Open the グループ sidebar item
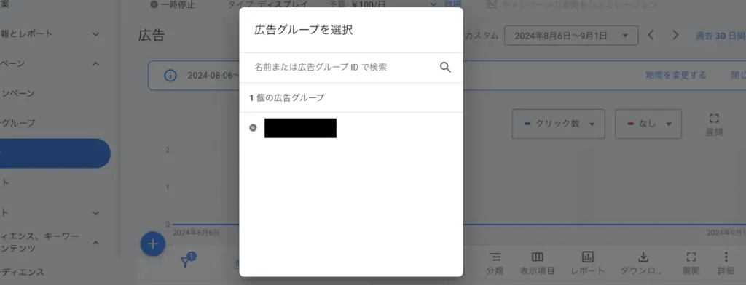 pos(18,123)
